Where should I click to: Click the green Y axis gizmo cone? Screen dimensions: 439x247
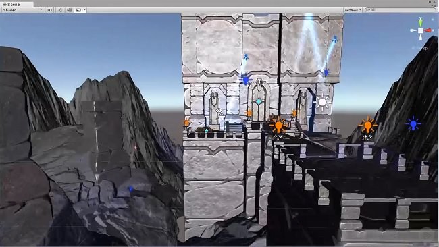[x=421, y=22]
